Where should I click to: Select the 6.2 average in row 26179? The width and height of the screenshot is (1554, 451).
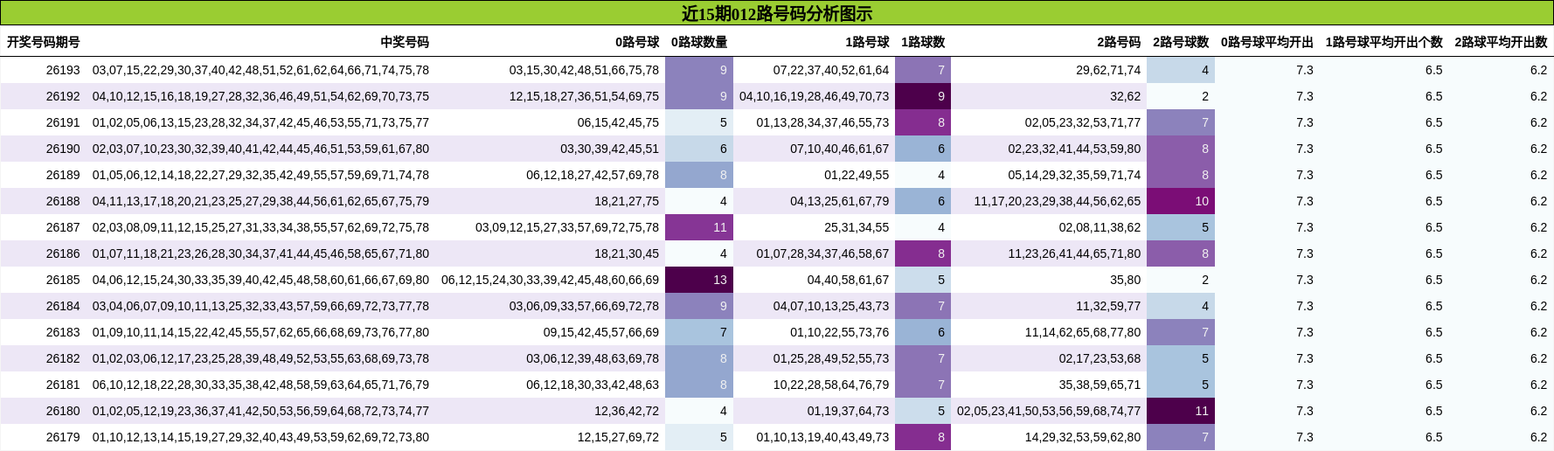[x=1538, y=437]
